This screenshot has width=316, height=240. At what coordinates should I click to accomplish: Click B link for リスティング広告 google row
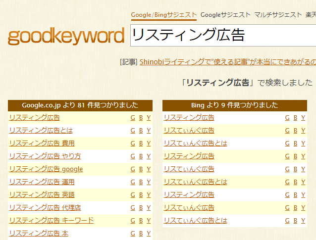coord(141,169)
